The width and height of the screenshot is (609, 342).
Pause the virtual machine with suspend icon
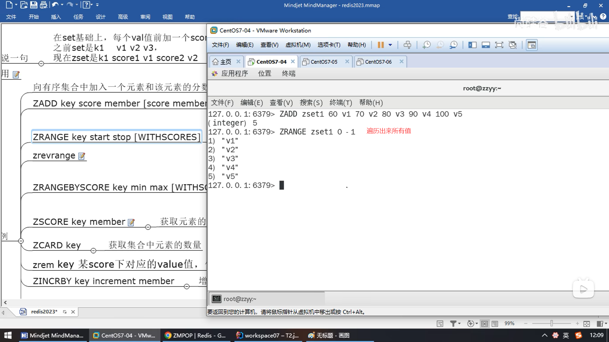381,45
